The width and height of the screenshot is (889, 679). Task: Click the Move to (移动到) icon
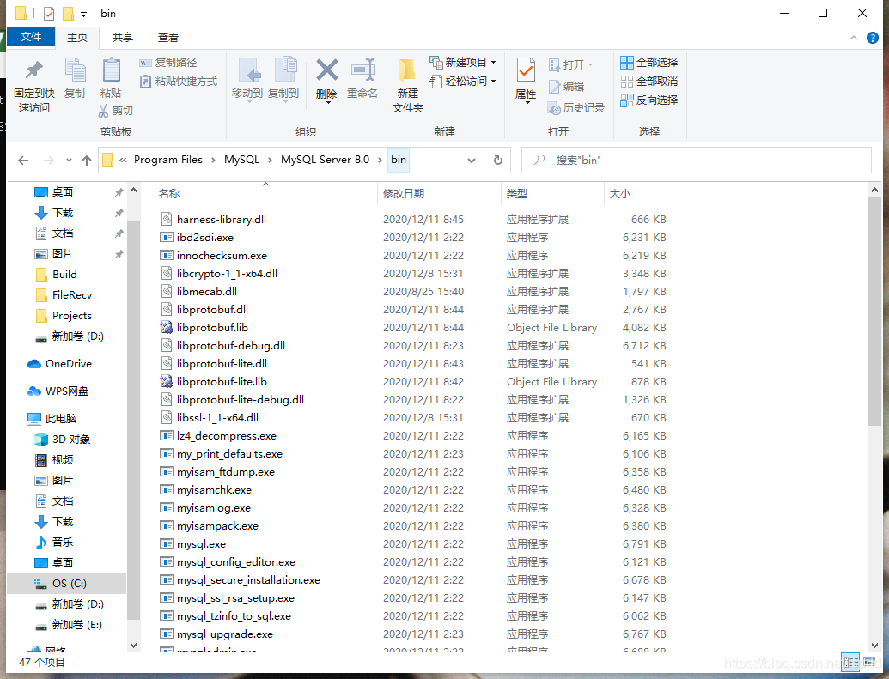[248, 70]
